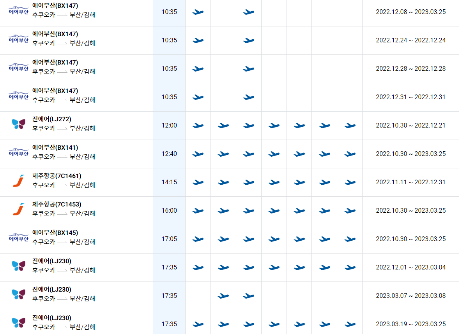Click the date range on the 7C1461 row
This screenshot has height=334, width=460.
pyautogui.click(x=410, y=182)
